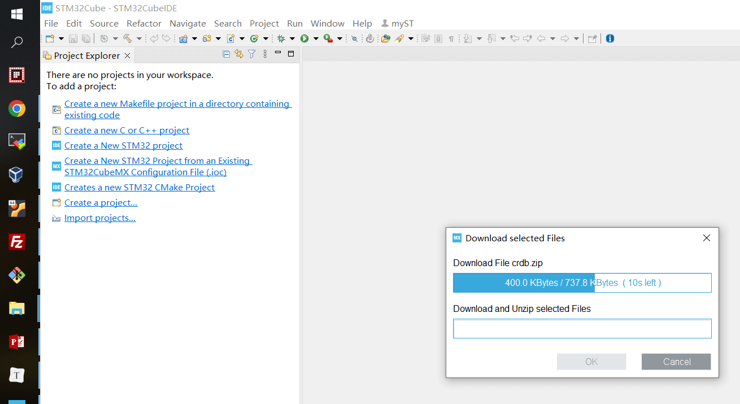The height and width of the screenshot is (404, 740).
Task: Click the Skip All Breakpoints icon
Action: point(354,38)
